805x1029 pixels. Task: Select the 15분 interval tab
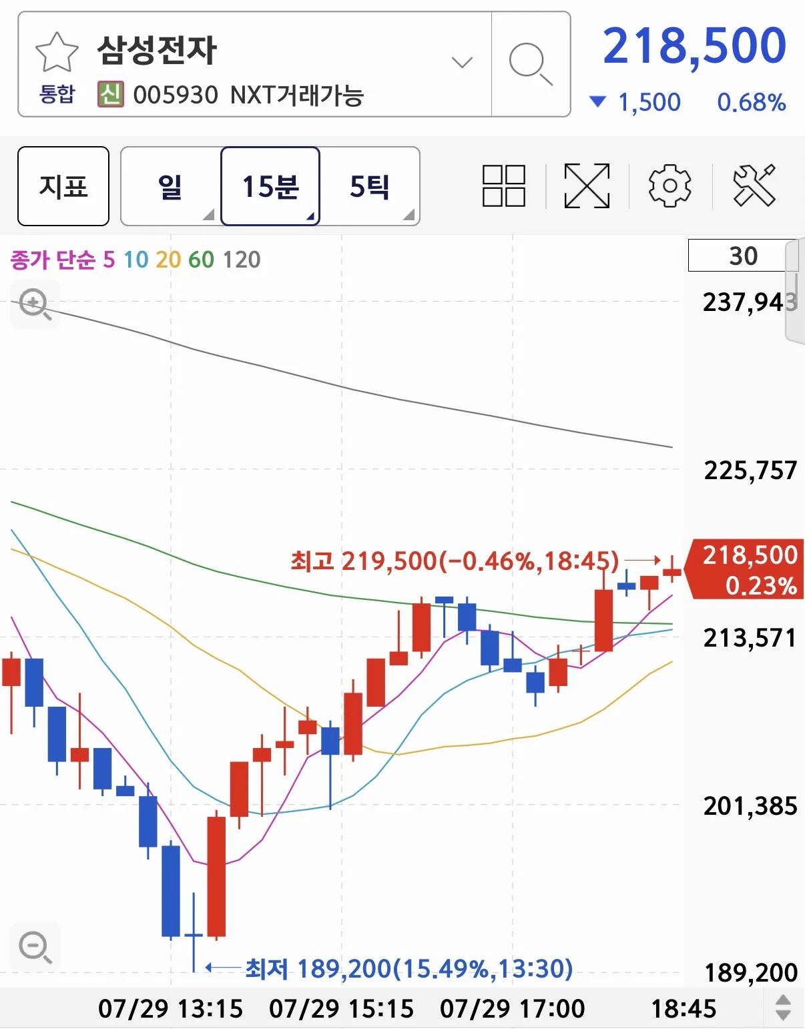(x=270, y=186)
